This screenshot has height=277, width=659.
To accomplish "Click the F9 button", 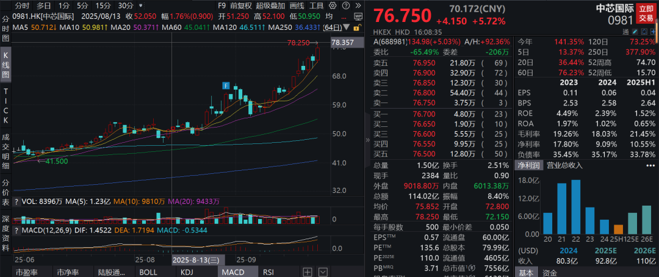I will coord(222,6).
